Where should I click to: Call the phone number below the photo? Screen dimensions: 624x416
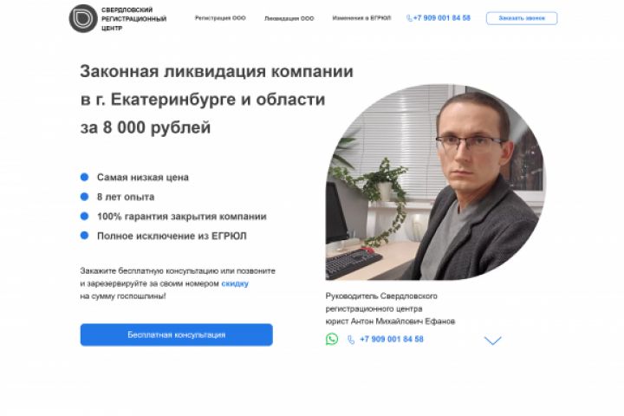coord(392,339)
